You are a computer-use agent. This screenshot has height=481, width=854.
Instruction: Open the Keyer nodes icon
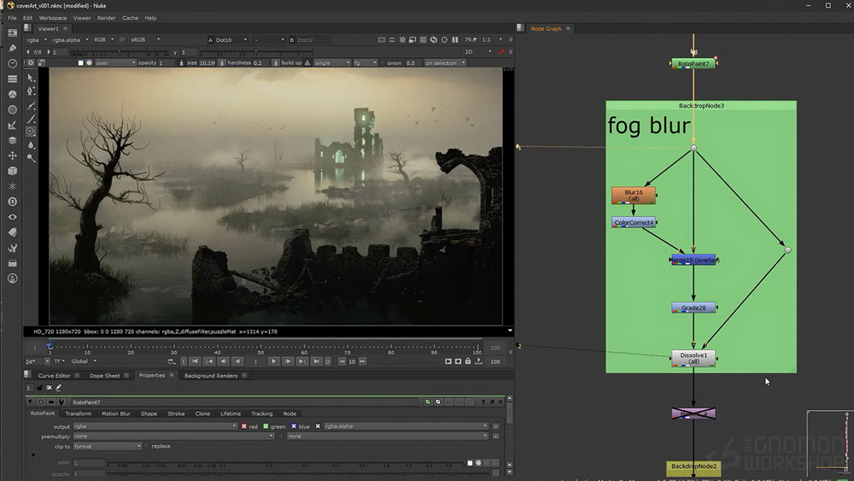(12, 125)
